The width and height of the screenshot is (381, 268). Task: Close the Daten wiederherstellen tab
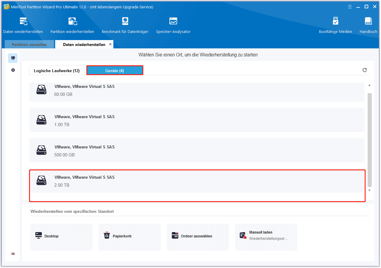click(110, 44)
